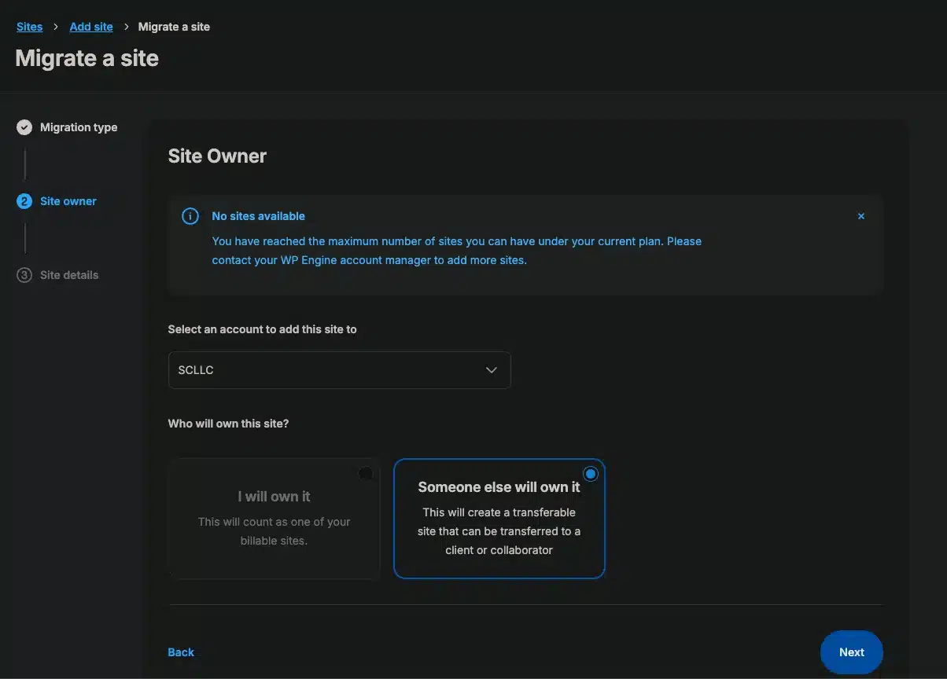This screenshot has width=947, height=679.
Task: Click the Migration type completed checkmark icon
Action: coord(24,127)
